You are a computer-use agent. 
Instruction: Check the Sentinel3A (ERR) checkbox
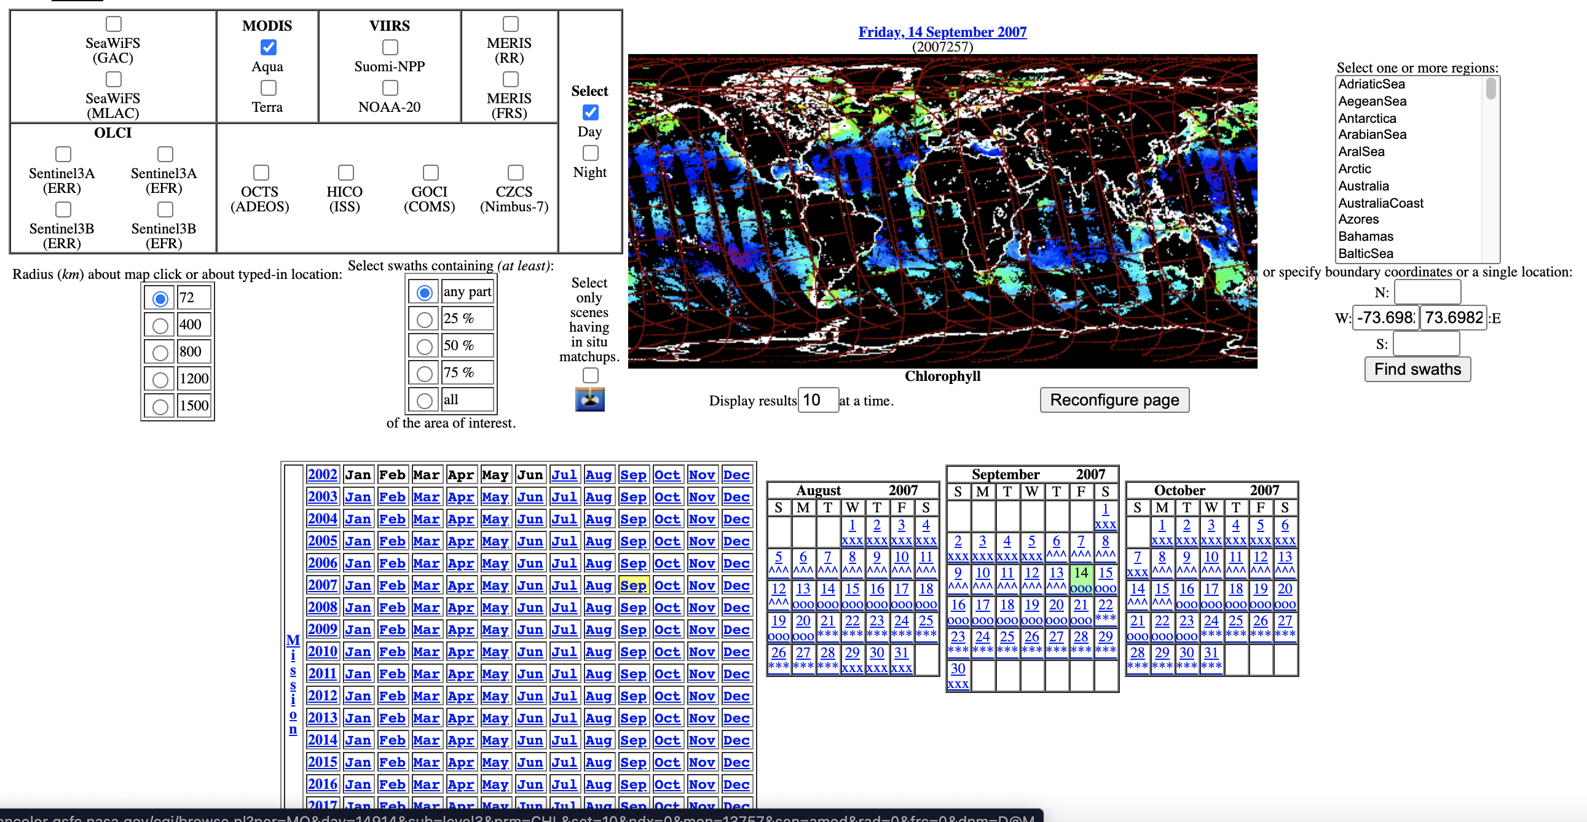[63, 154]
